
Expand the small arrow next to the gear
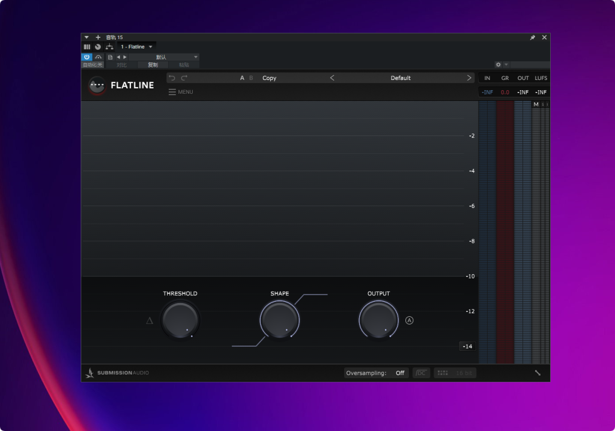[x=506, y=64]
